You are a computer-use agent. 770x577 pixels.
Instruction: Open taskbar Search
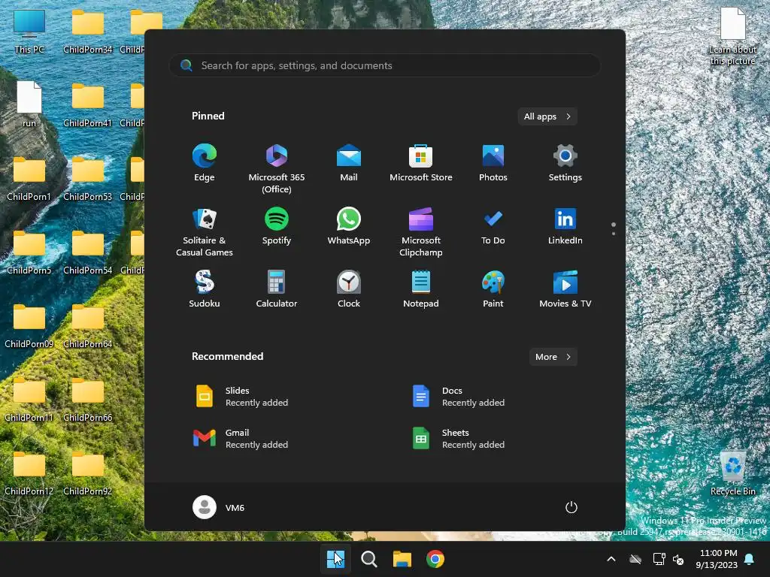click(368, 559)
